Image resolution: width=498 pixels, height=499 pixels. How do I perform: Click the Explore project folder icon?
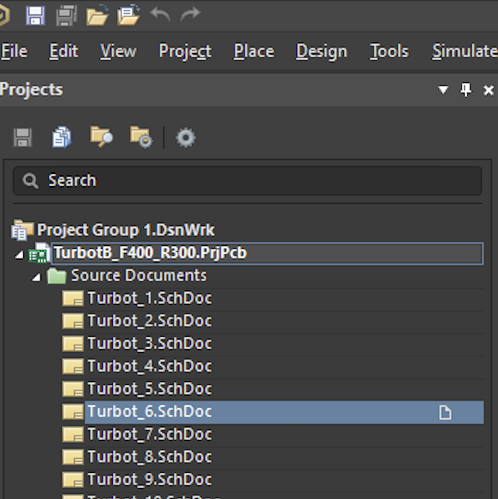101,137
